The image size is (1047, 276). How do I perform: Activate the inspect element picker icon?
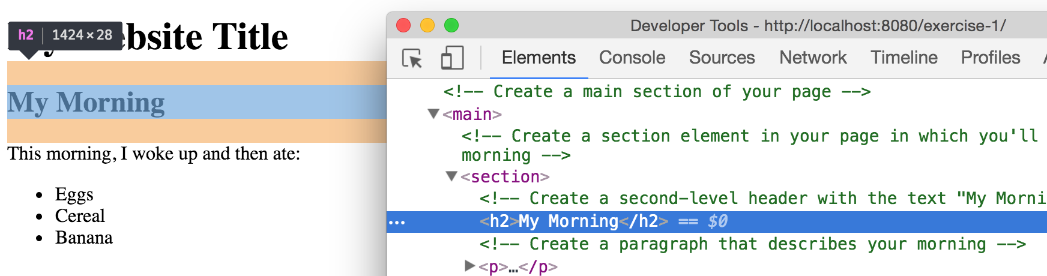tap(412, 58)
